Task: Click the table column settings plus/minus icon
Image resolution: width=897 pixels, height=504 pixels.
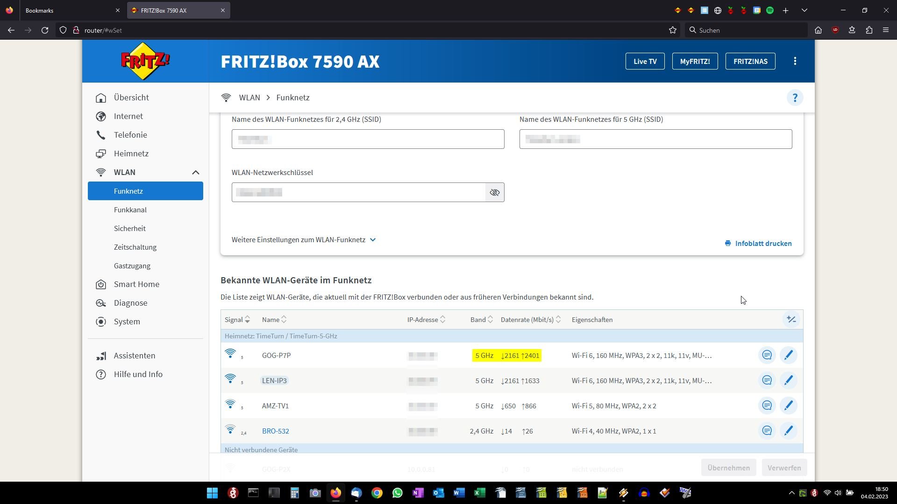Action: [791, 320]
